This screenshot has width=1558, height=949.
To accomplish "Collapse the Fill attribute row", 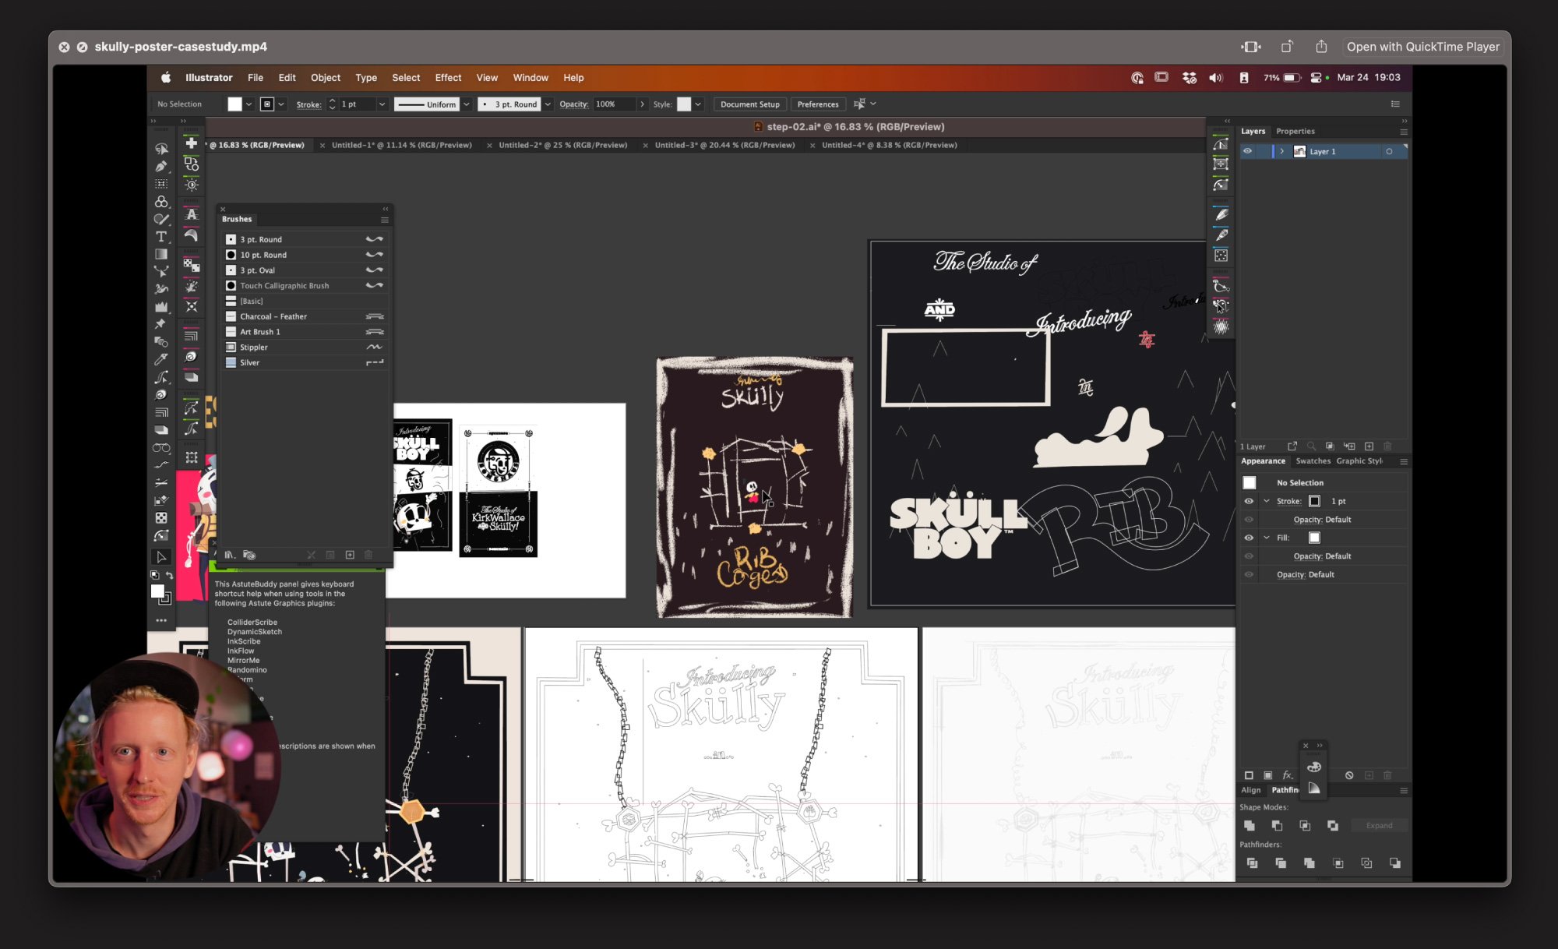I will 1267,538.
